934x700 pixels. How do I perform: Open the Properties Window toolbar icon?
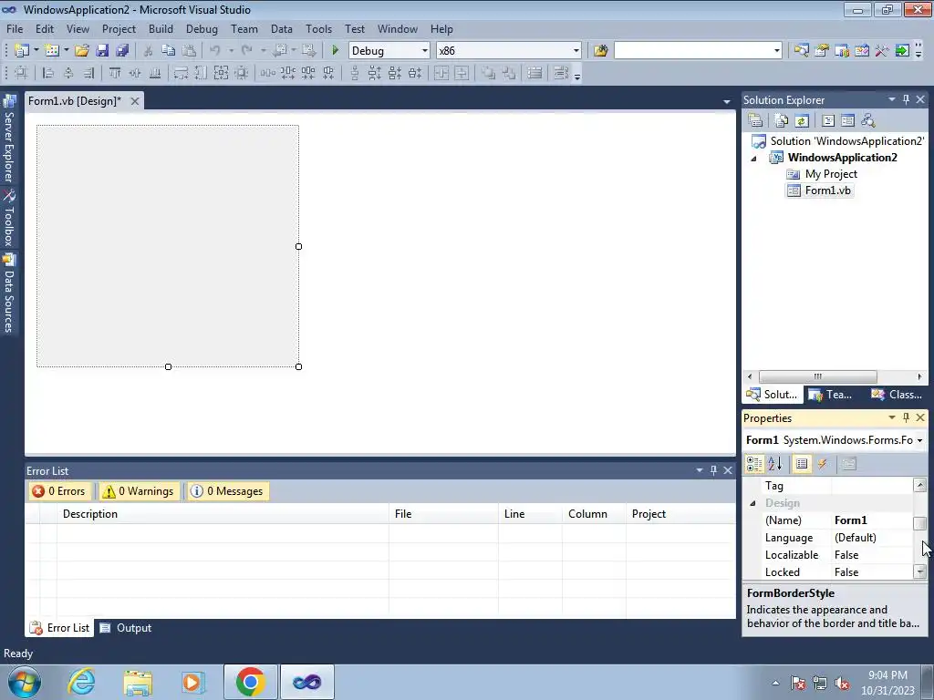[822, 51]
